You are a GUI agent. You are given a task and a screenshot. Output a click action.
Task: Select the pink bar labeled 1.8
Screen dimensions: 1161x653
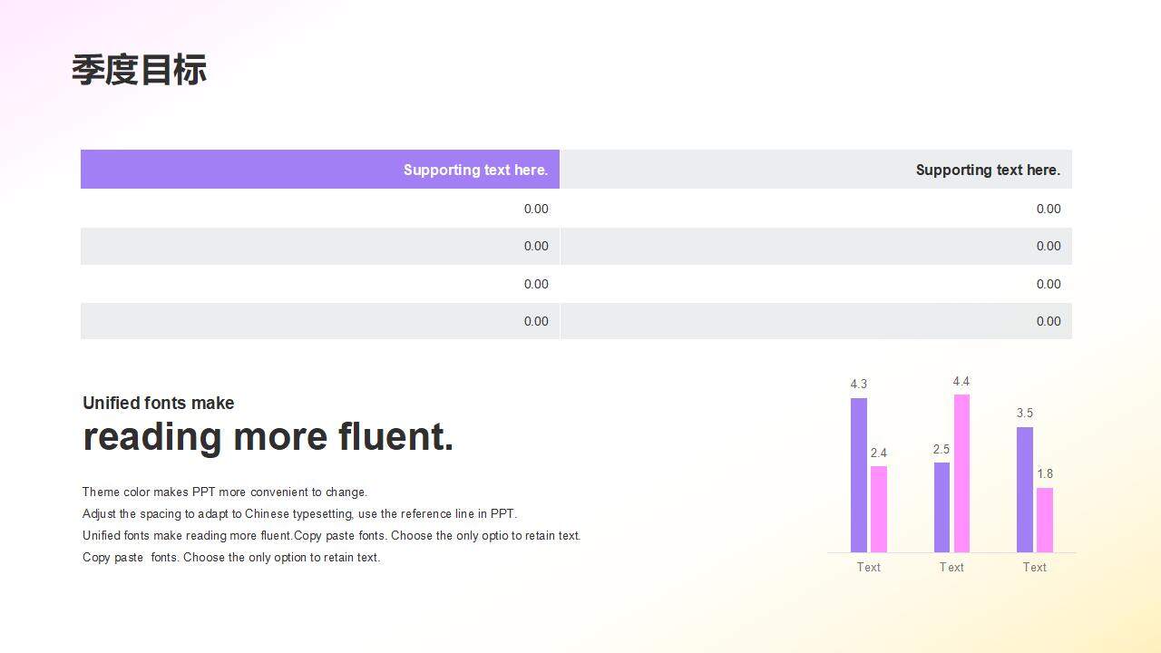click(1045, 521)
